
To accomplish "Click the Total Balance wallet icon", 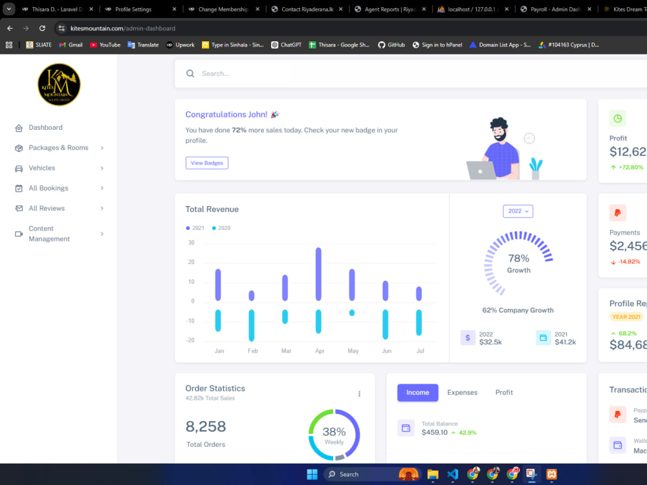I will tap(406, 428).
